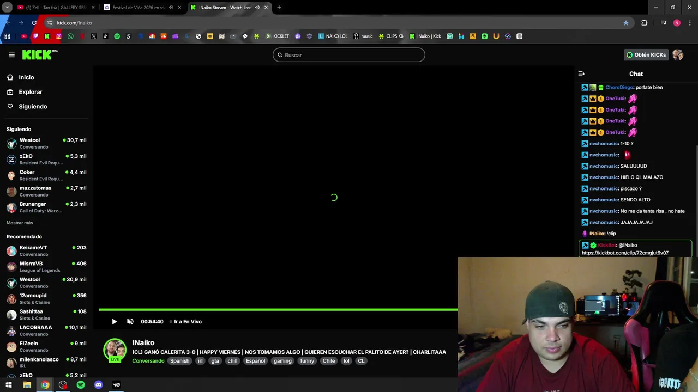The height and width of the screenshot is (392, 698).
Task: Mute the INaiko Stream tab audio
Action: coord(257,8)
